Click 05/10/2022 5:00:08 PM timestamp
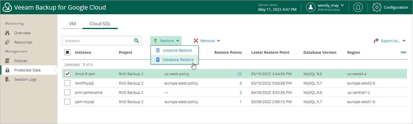The image size is (413, 124). tap(271, 83)
